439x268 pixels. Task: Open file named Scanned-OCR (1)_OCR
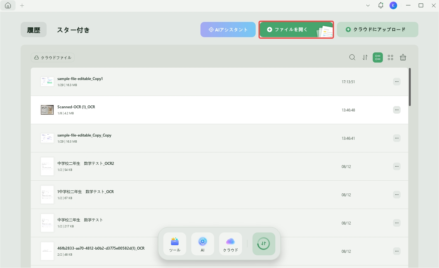click(76, 107)
